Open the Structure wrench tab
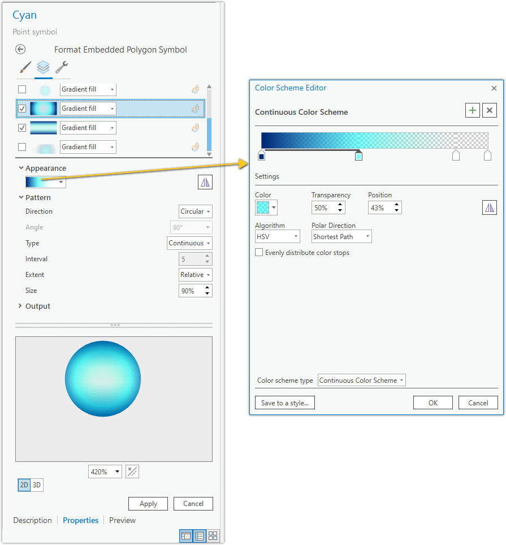 pos(62,67)
